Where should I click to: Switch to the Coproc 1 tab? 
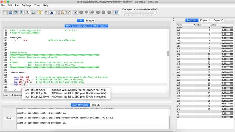pyautogui.click(x=205, y=20)
